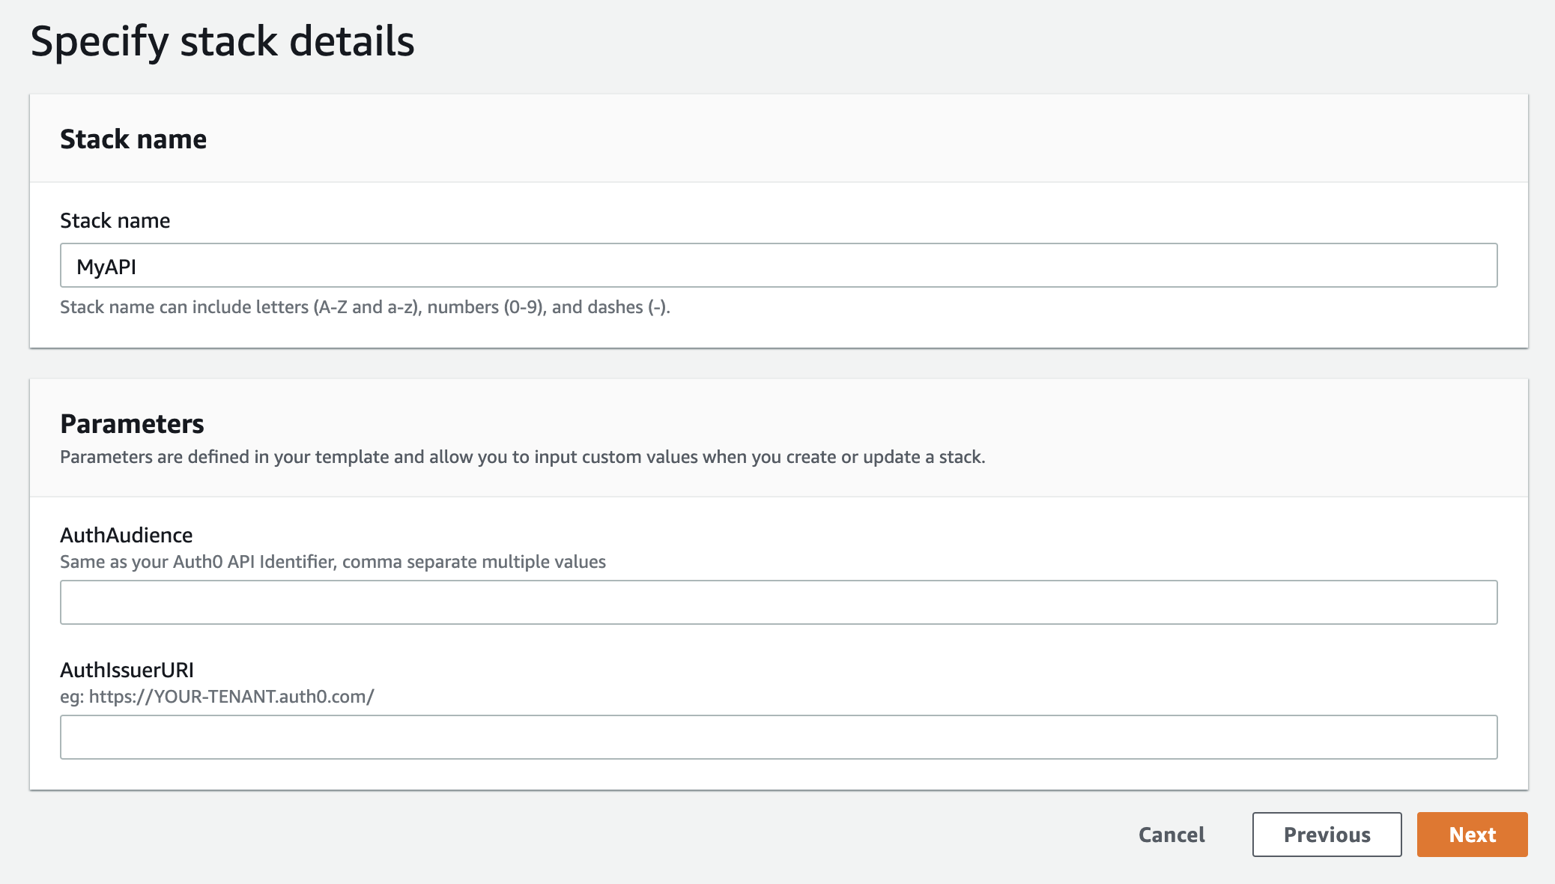
Task: Click the orange Next button
Action: (x=1470, y=835)
